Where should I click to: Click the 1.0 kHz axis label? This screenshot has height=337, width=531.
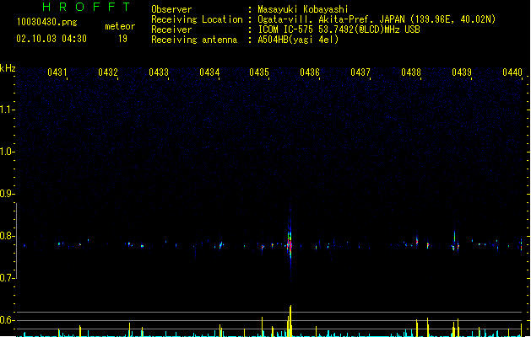[x=7, y=152]
